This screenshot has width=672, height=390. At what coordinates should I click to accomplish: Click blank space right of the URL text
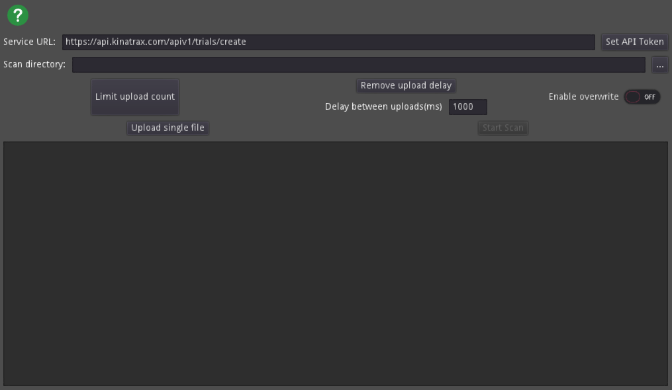pyautogui.click(x=424, y=42)
